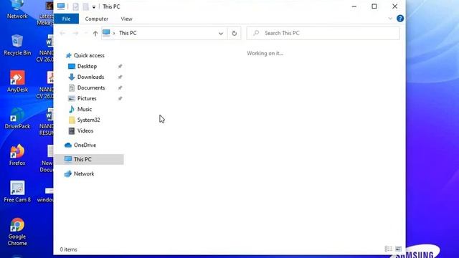The height and width of the screenshot is (258, 459).
Task: Click the Properties quick access toolbar icon
Action: tap(75, 6)
